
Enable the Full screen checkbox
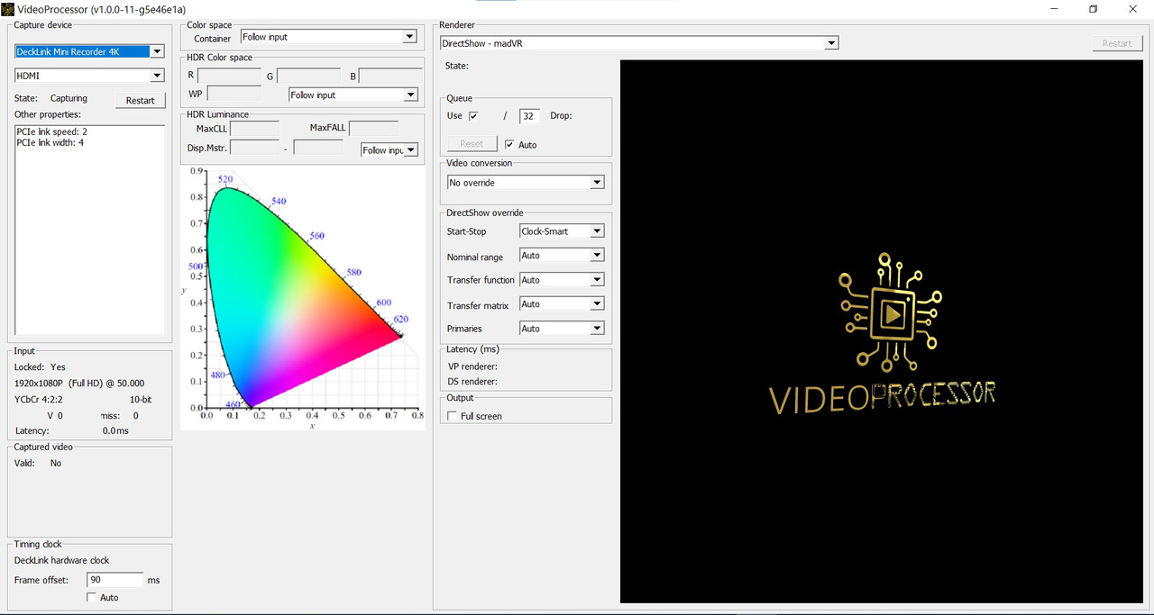tap(453, 416)
